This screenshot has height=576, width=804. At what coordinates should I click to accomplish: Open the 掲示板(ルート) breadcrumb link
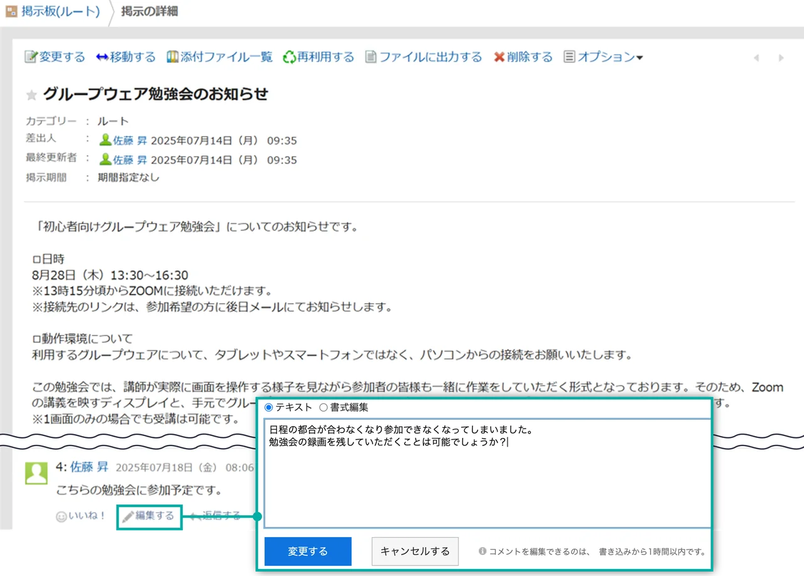point(60,11)
